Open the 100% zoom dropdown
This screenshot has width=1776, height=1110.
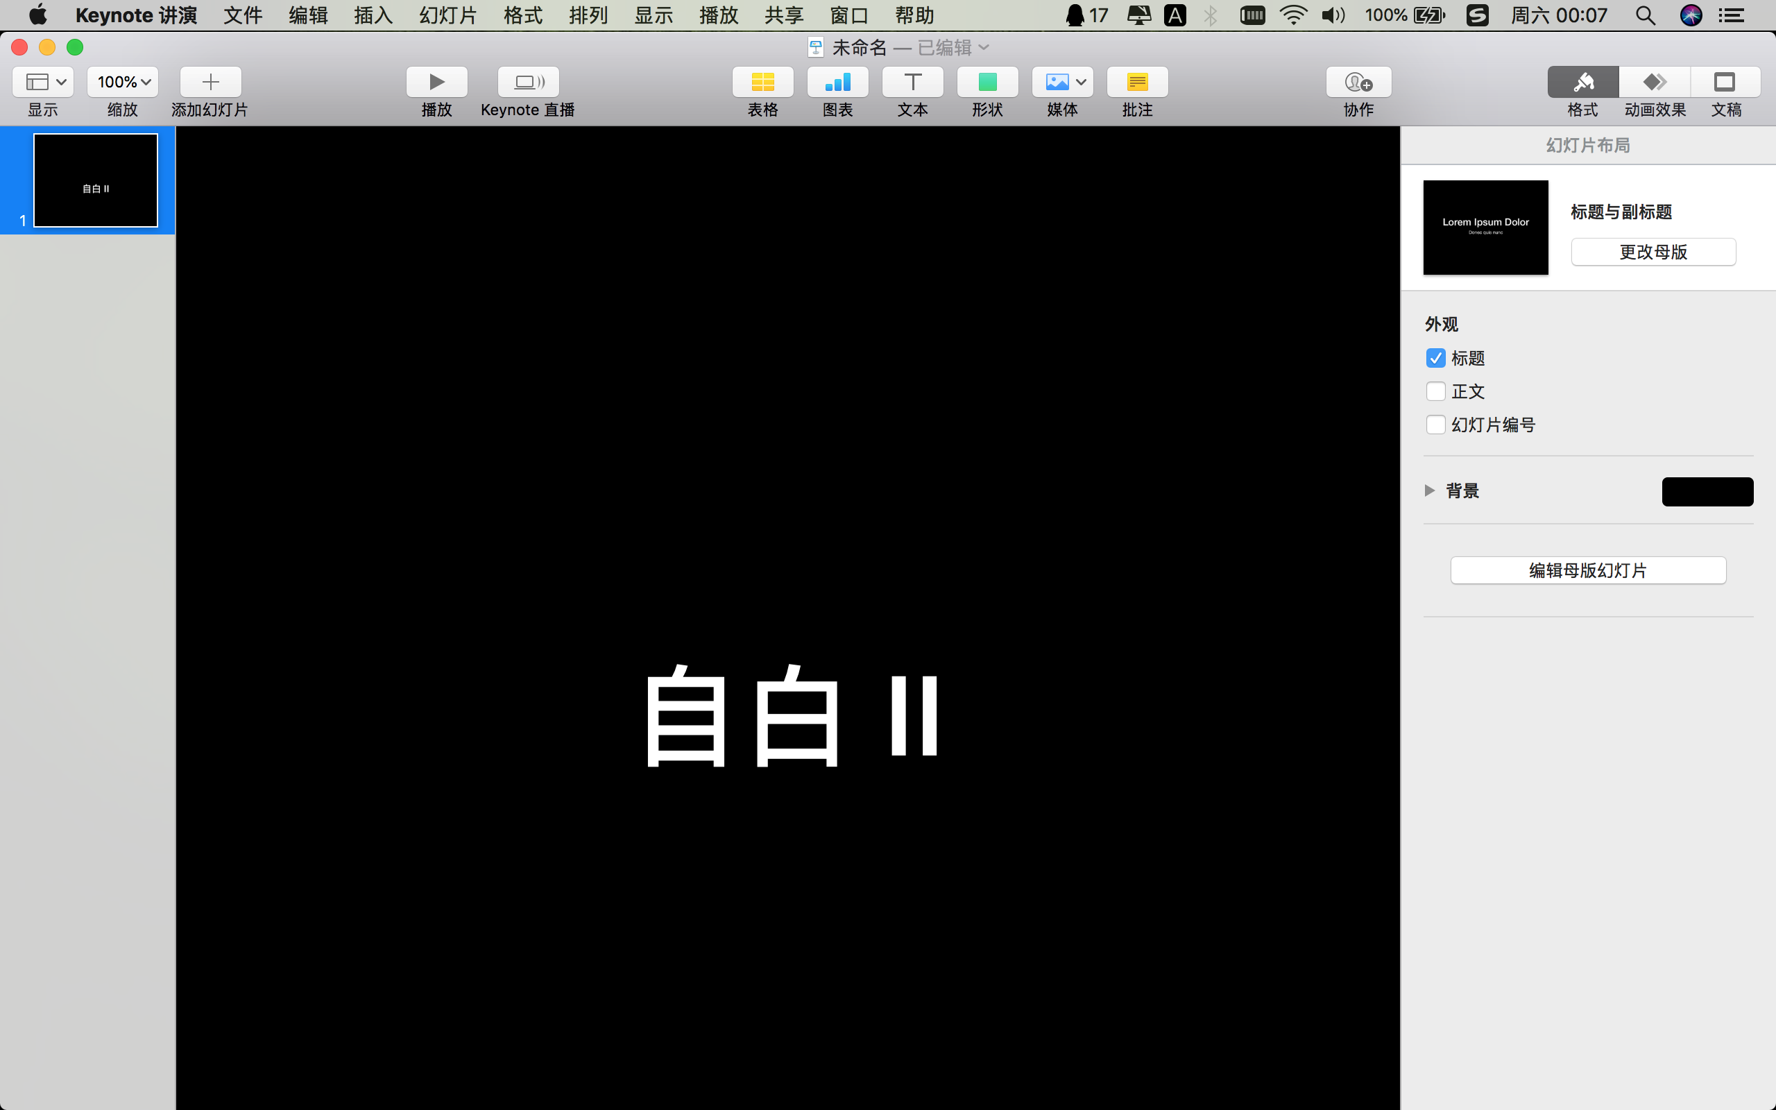click(x=123, y=81)
